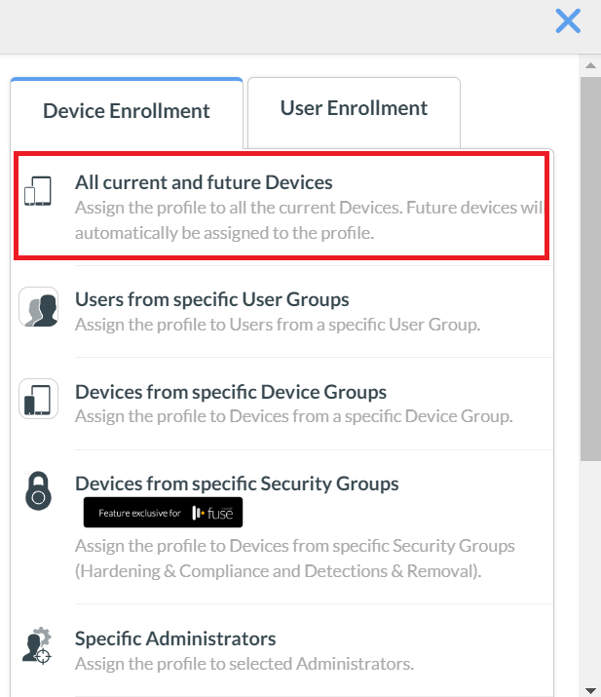Switch to the Device Enrollment tab
This screenshot has width=601, height=697.
[x=127, y=111]
